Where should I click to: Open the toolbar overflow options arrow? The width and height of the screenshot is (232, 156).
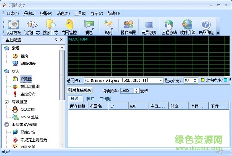218,33
